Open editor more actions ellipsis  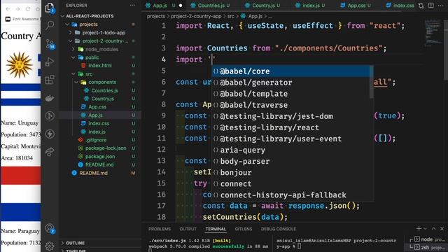coord(440,6)
